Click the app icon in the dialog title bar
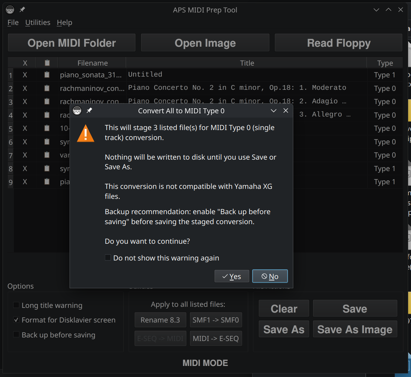 [77, 111]
